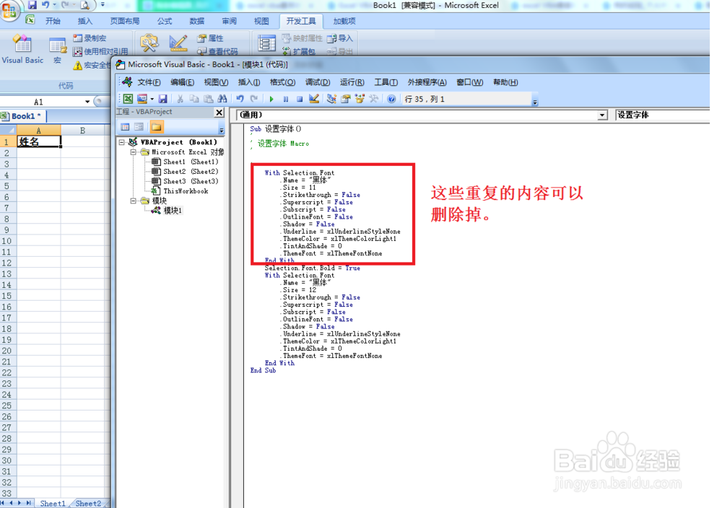Click 扩展包 in the Excel ribbon
Screen dimensions: 722x508
298,51
